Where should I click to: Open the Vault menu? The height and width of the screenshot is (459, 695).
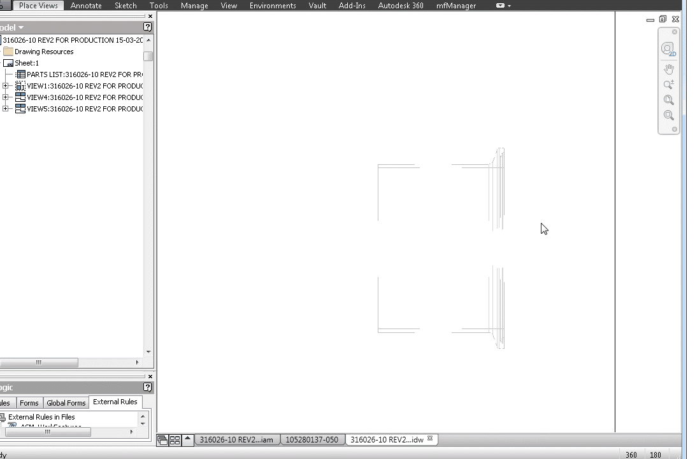pyautogui.click(x=317, y=5)
